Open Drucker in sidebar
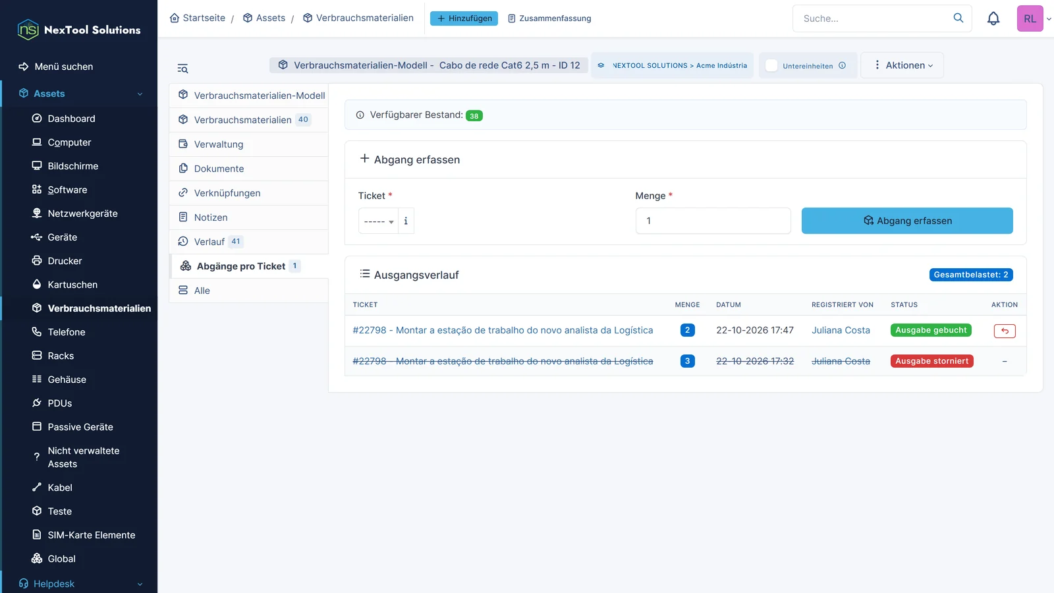Image resolution: width=1054 pixels, height=593 pixels. point(65,261)
